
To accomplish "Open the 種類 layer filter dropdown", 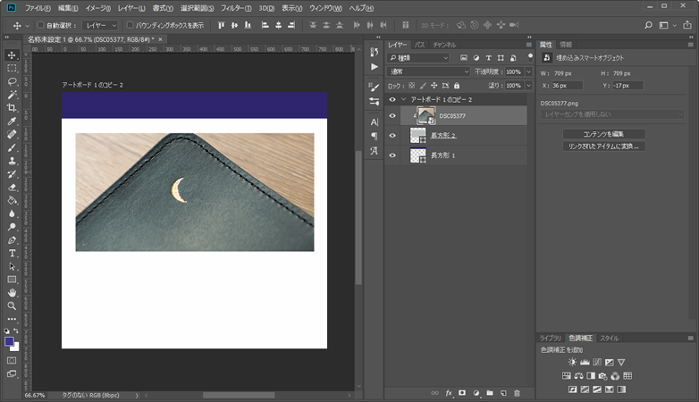I will (x=418, y=58).
